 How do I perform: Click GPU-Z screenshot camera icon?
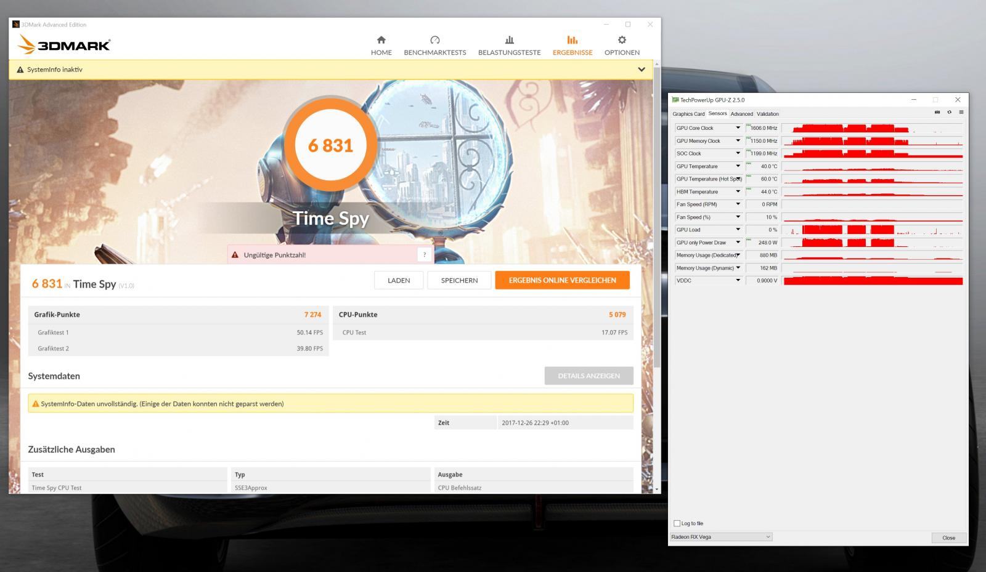937,112
